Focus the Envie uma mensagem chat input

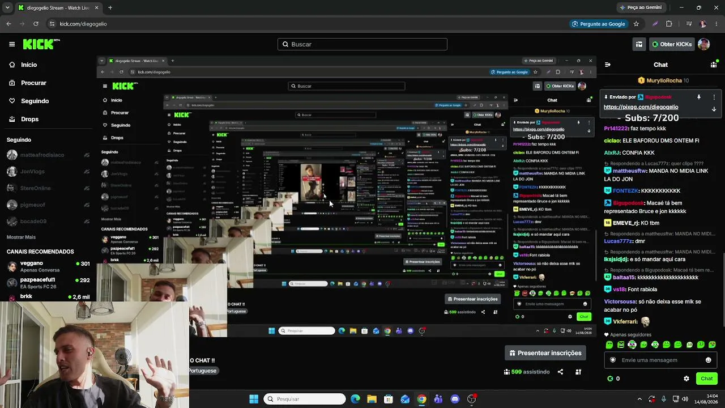[660, 360]
